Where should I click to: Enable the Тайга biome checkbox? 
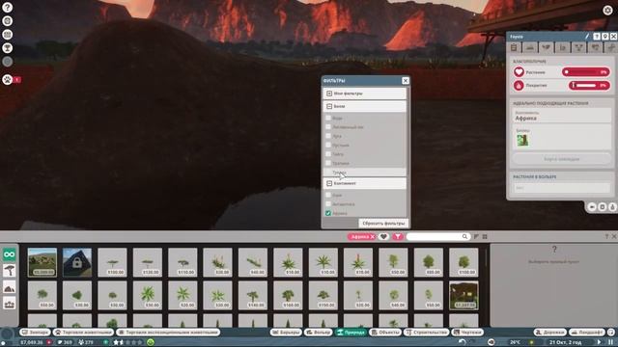tap(328, 154)
